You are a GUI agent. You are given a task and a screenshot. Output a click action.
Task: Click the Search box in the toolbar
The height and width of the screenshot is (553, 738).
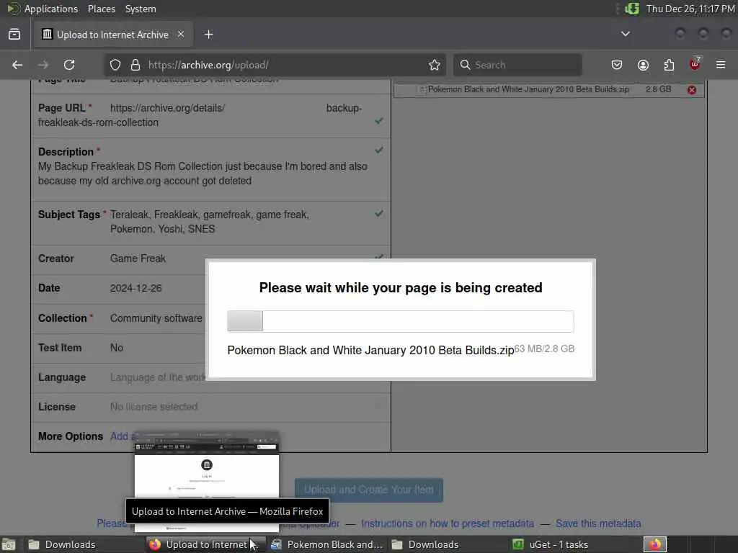click(517, 65)
